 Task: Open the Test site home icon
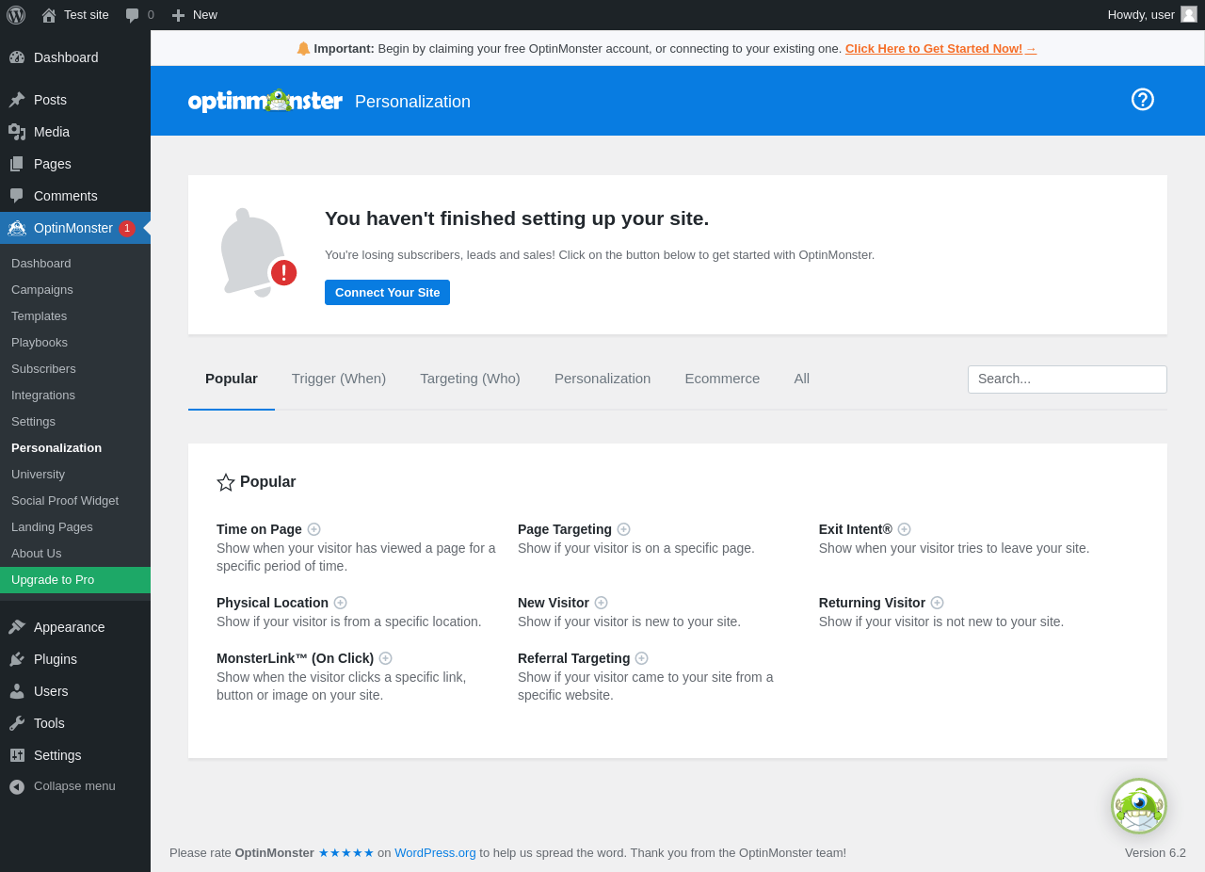(x=49, y=15)
